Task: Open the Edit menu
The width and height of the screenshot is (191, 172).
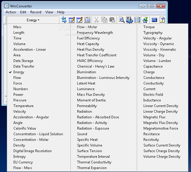Action: click(x=23, y=12)
